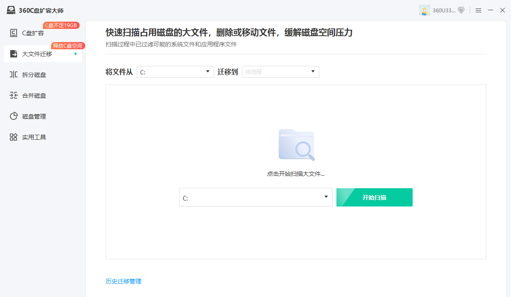Open the 历史迁移管理 link
This screenshot has width=511, height=297.
[123, 281]
